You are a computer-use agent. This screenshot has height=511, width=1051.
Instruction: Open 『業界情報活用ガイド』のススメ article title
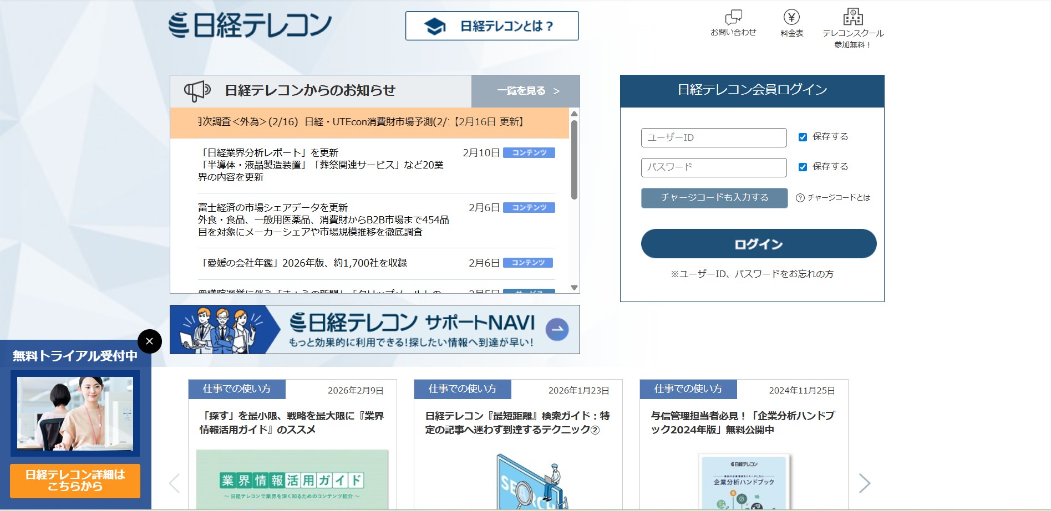(x=292, y=423)
